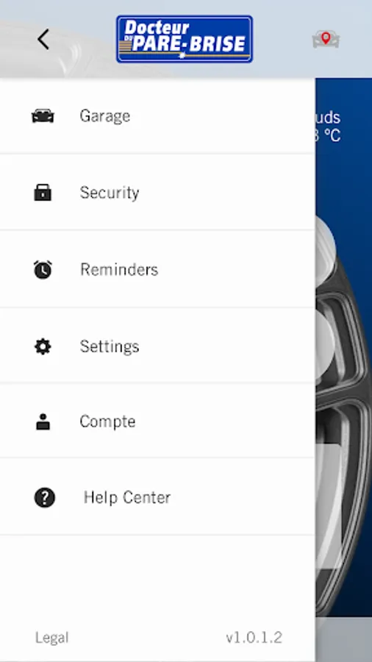372x662 pixels.
Task: Open the Compte account entry
Action: coord(157,421)
